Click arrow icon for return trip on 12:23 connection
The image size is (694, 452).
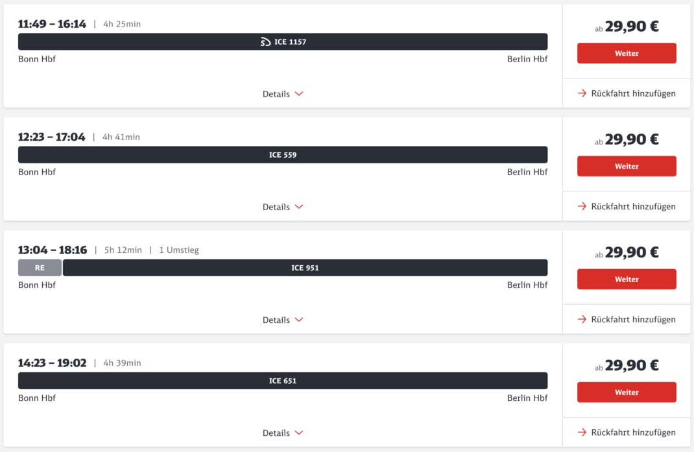pyautogui.click(x=582, y=206)
